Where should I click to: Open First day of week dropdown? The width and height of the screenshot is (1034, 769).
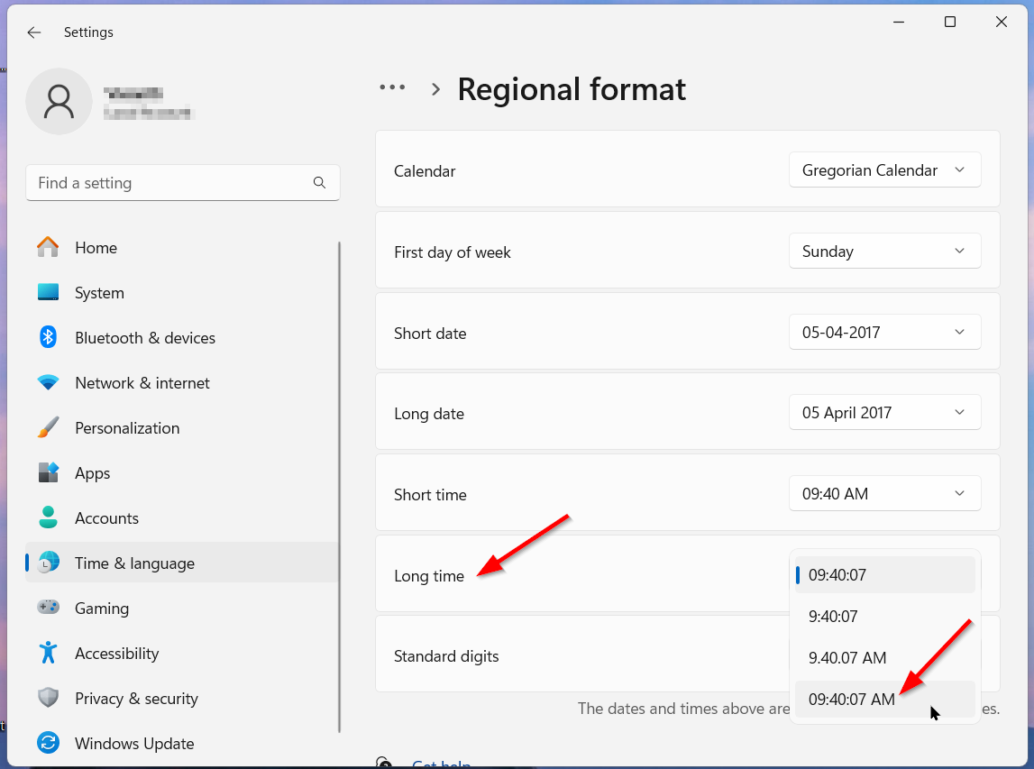click(x=884, y=252)
